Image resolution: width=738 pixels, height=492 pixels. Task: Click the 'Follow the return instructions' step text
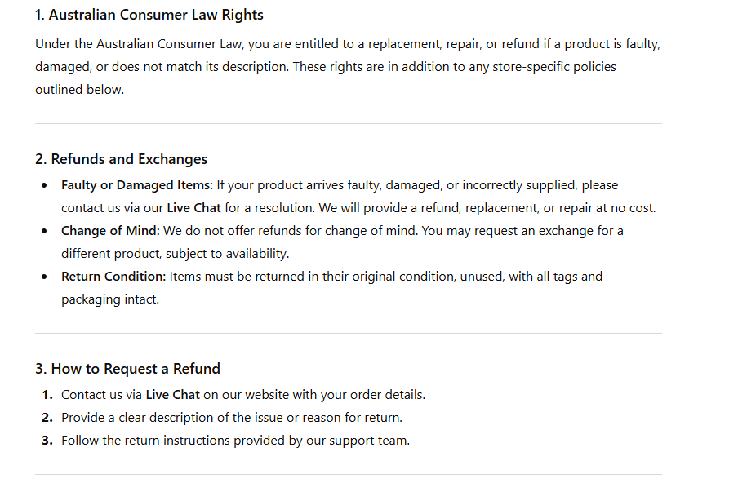pos(235,441)
